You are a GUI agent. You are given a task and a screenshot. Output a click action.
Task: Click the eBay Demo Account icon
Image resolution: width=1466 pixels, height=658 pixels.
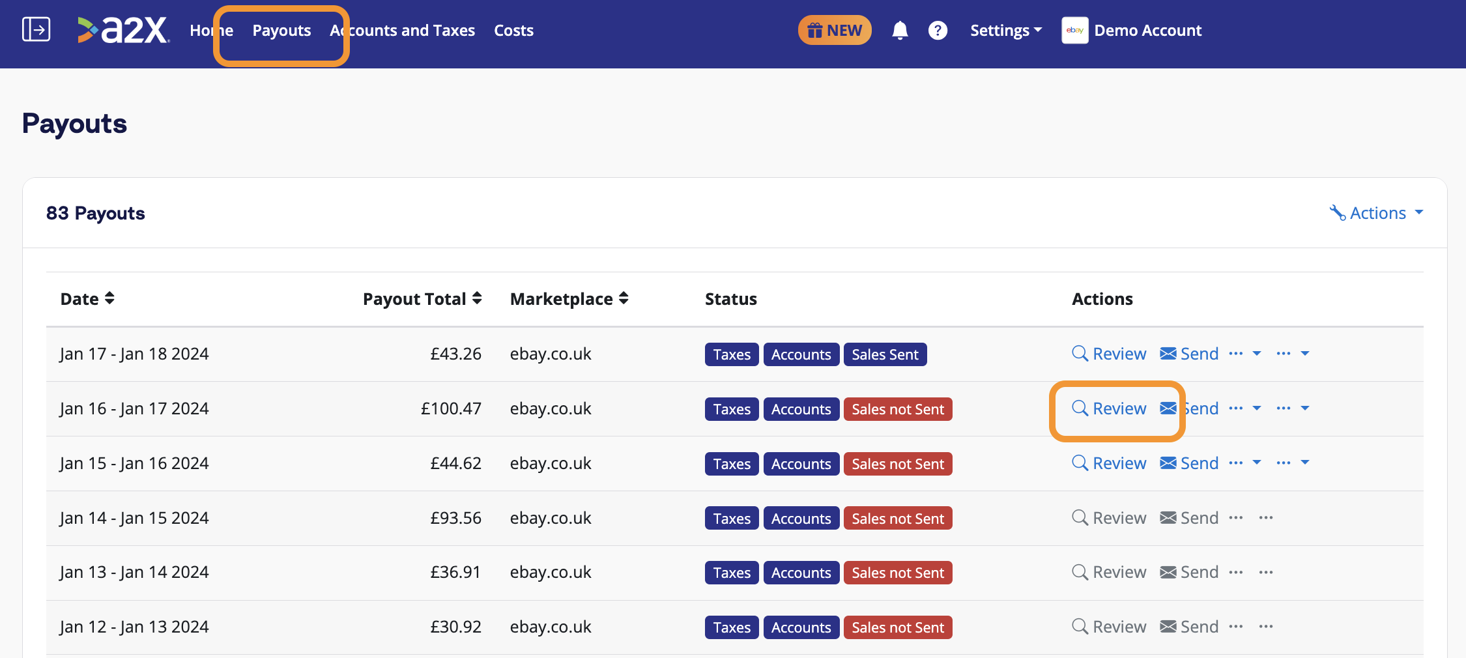1074,30
